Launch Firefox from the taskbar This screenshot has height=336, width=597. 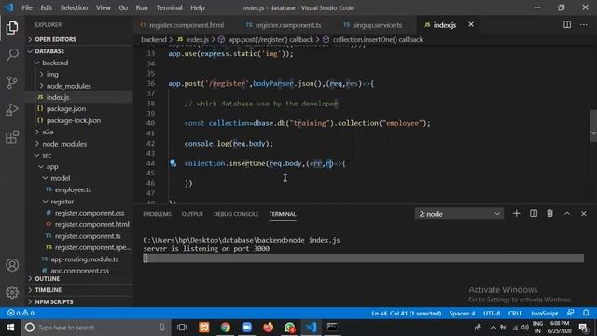(x=268, y=328)
